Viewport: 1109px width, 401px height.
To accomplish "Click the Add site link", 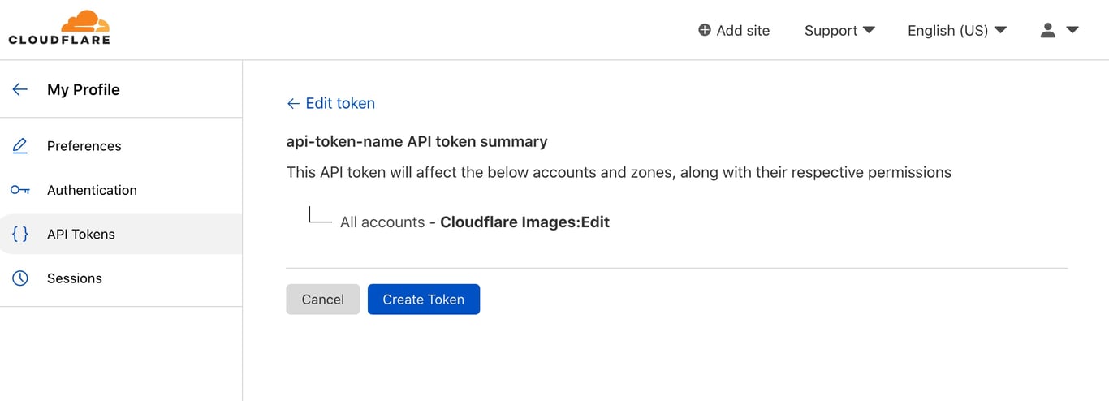I will (742, 30).
